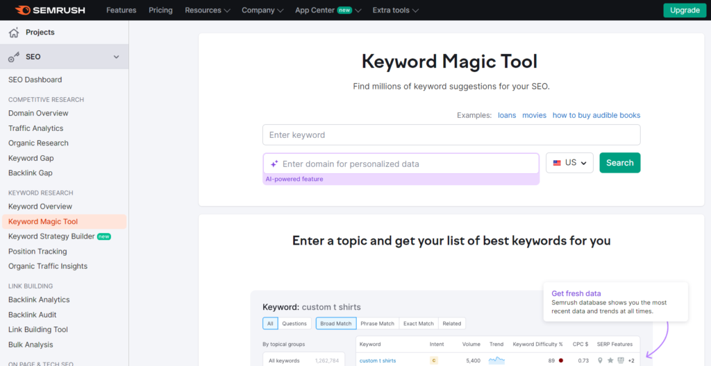Viewport: 711px width, 366px height.
Task: Click the 'All keywords' group row
Action: 304,360
